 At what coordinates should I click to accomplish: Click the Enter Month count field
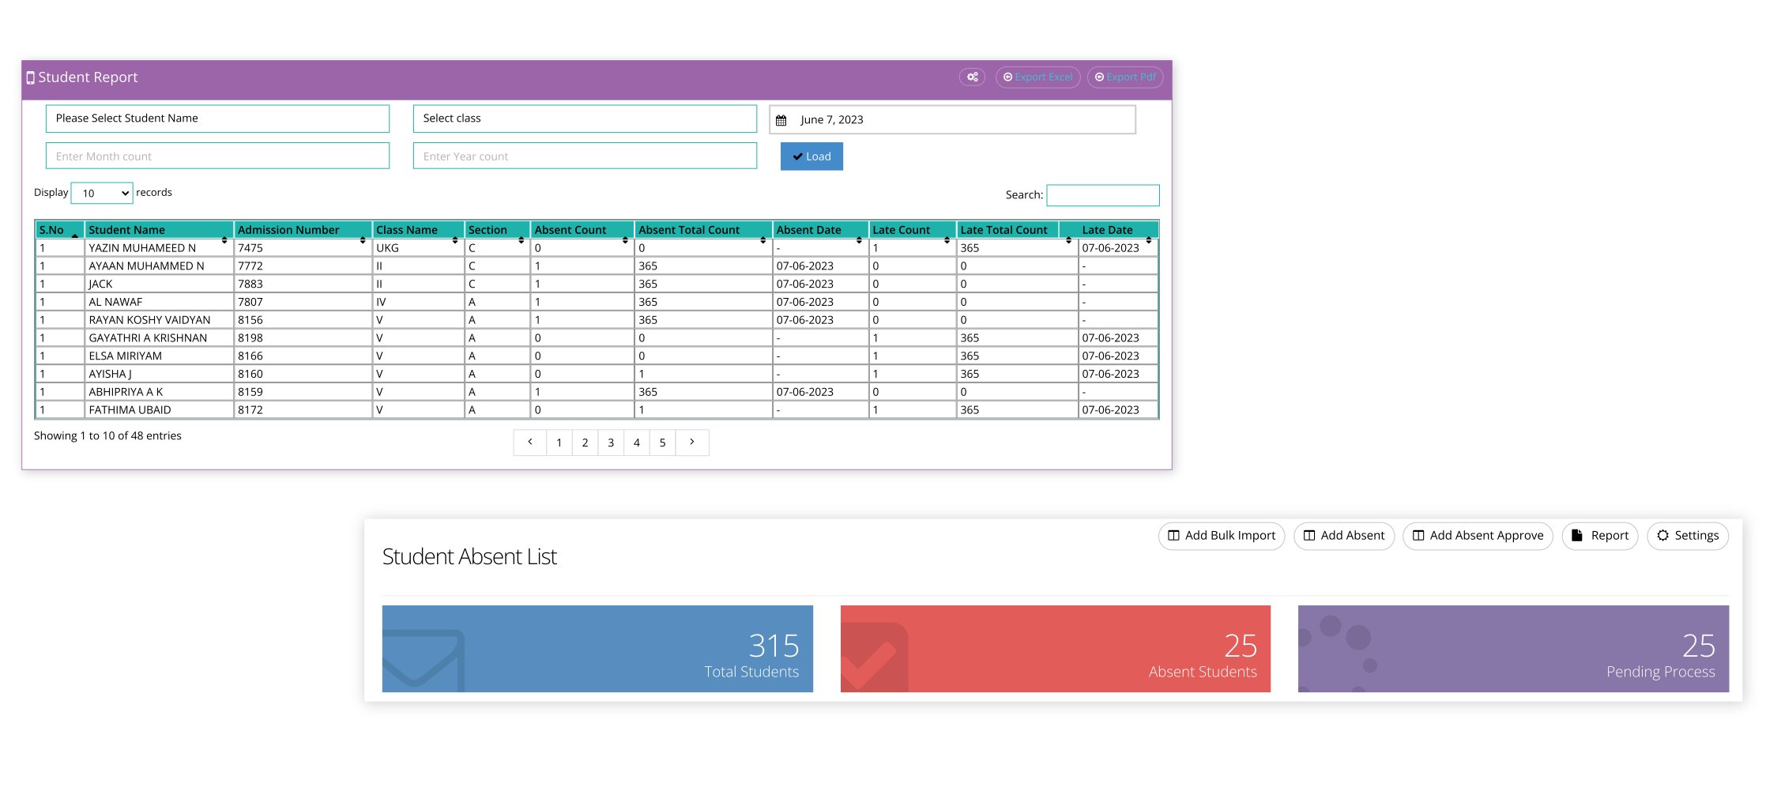[217, 156]
